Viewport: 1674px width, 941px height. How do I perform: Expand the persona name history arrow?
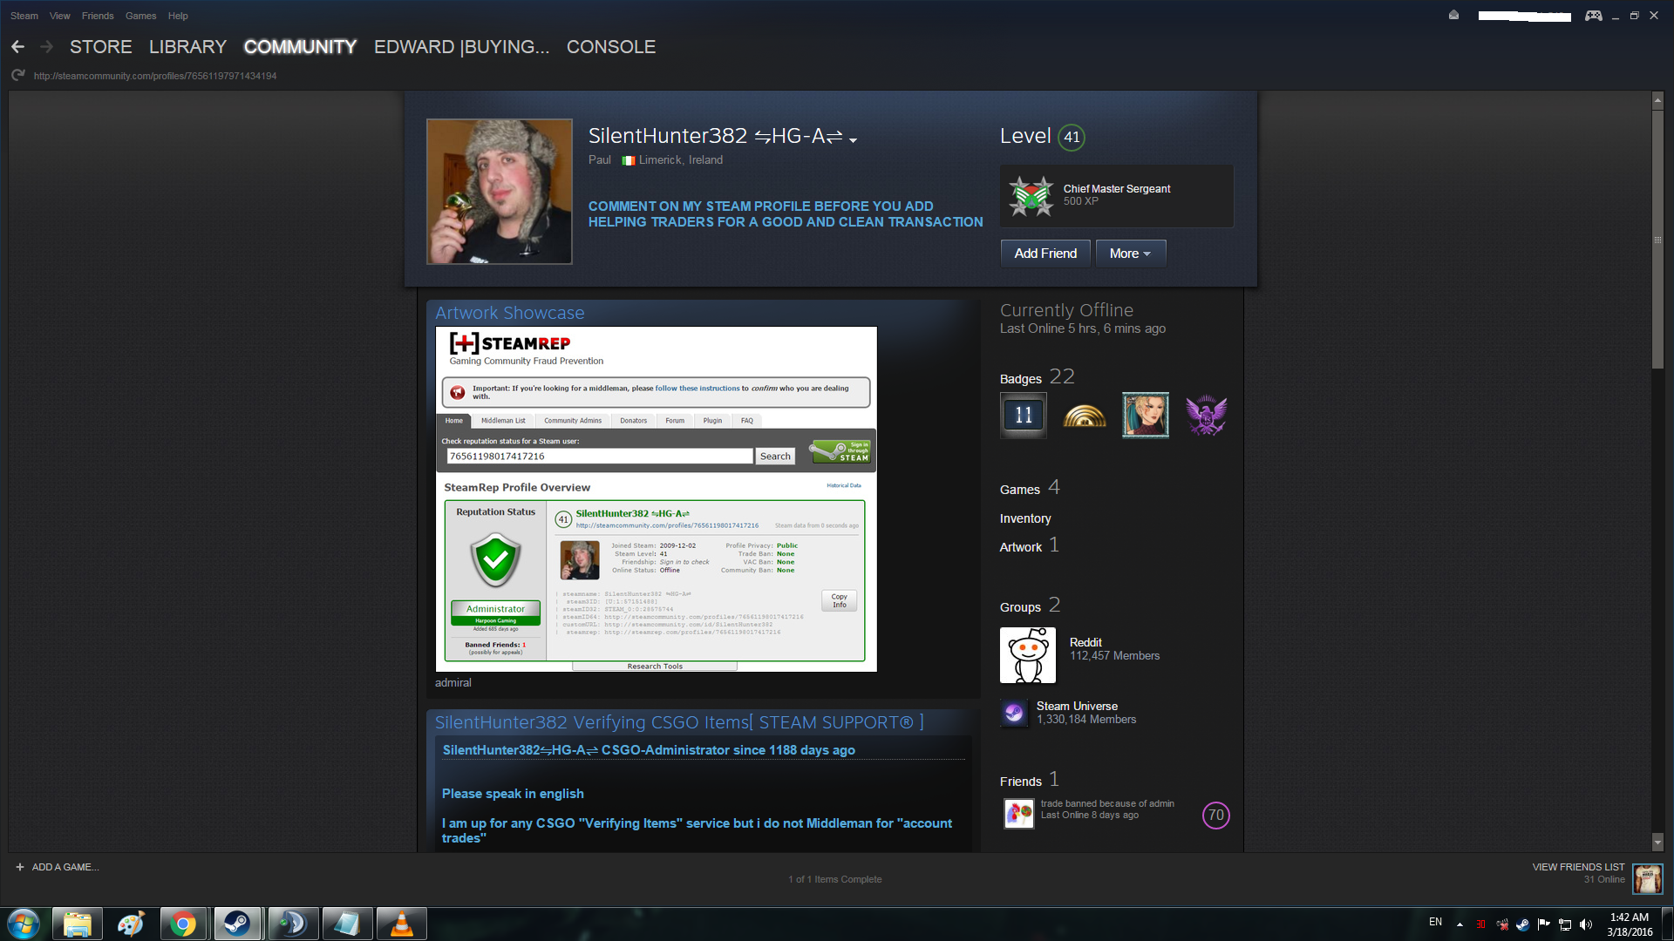pos(853,140)
